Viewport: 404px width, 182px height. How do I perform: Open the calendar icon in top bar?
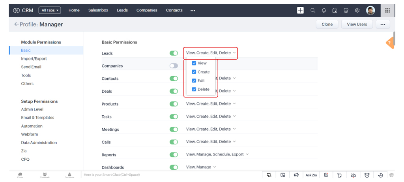coord(335,10)
